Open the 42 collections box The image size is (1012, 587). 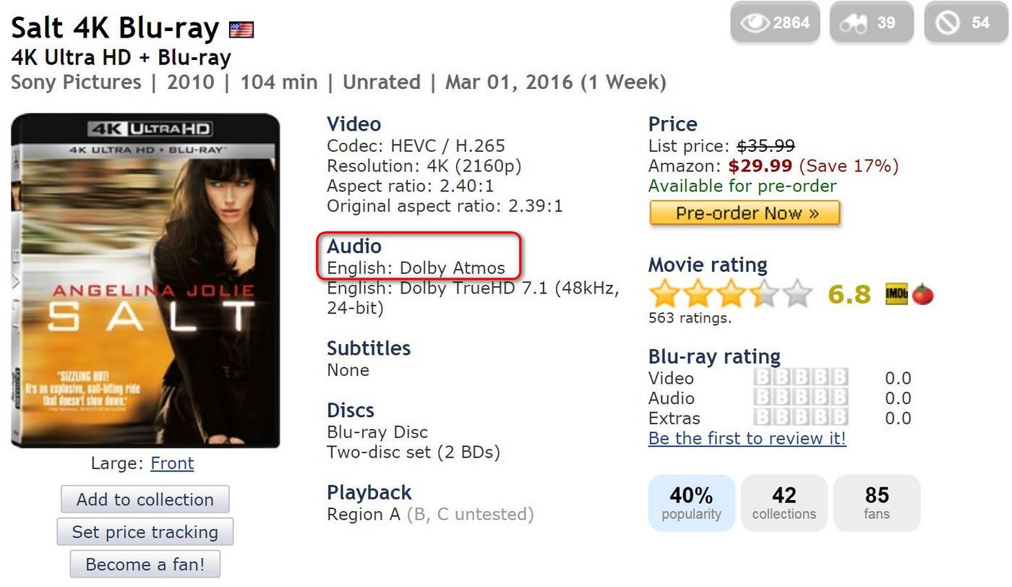[784, 503]
